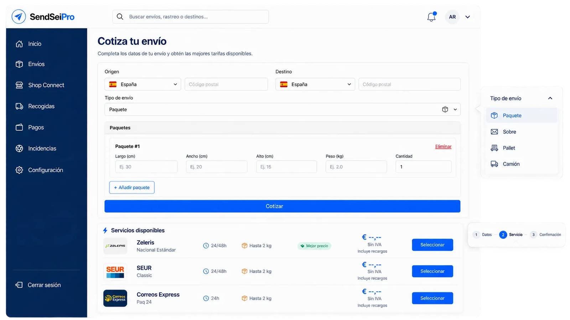Click the AR user avatar
Screen dimensions: 570x320
(452, 17)
